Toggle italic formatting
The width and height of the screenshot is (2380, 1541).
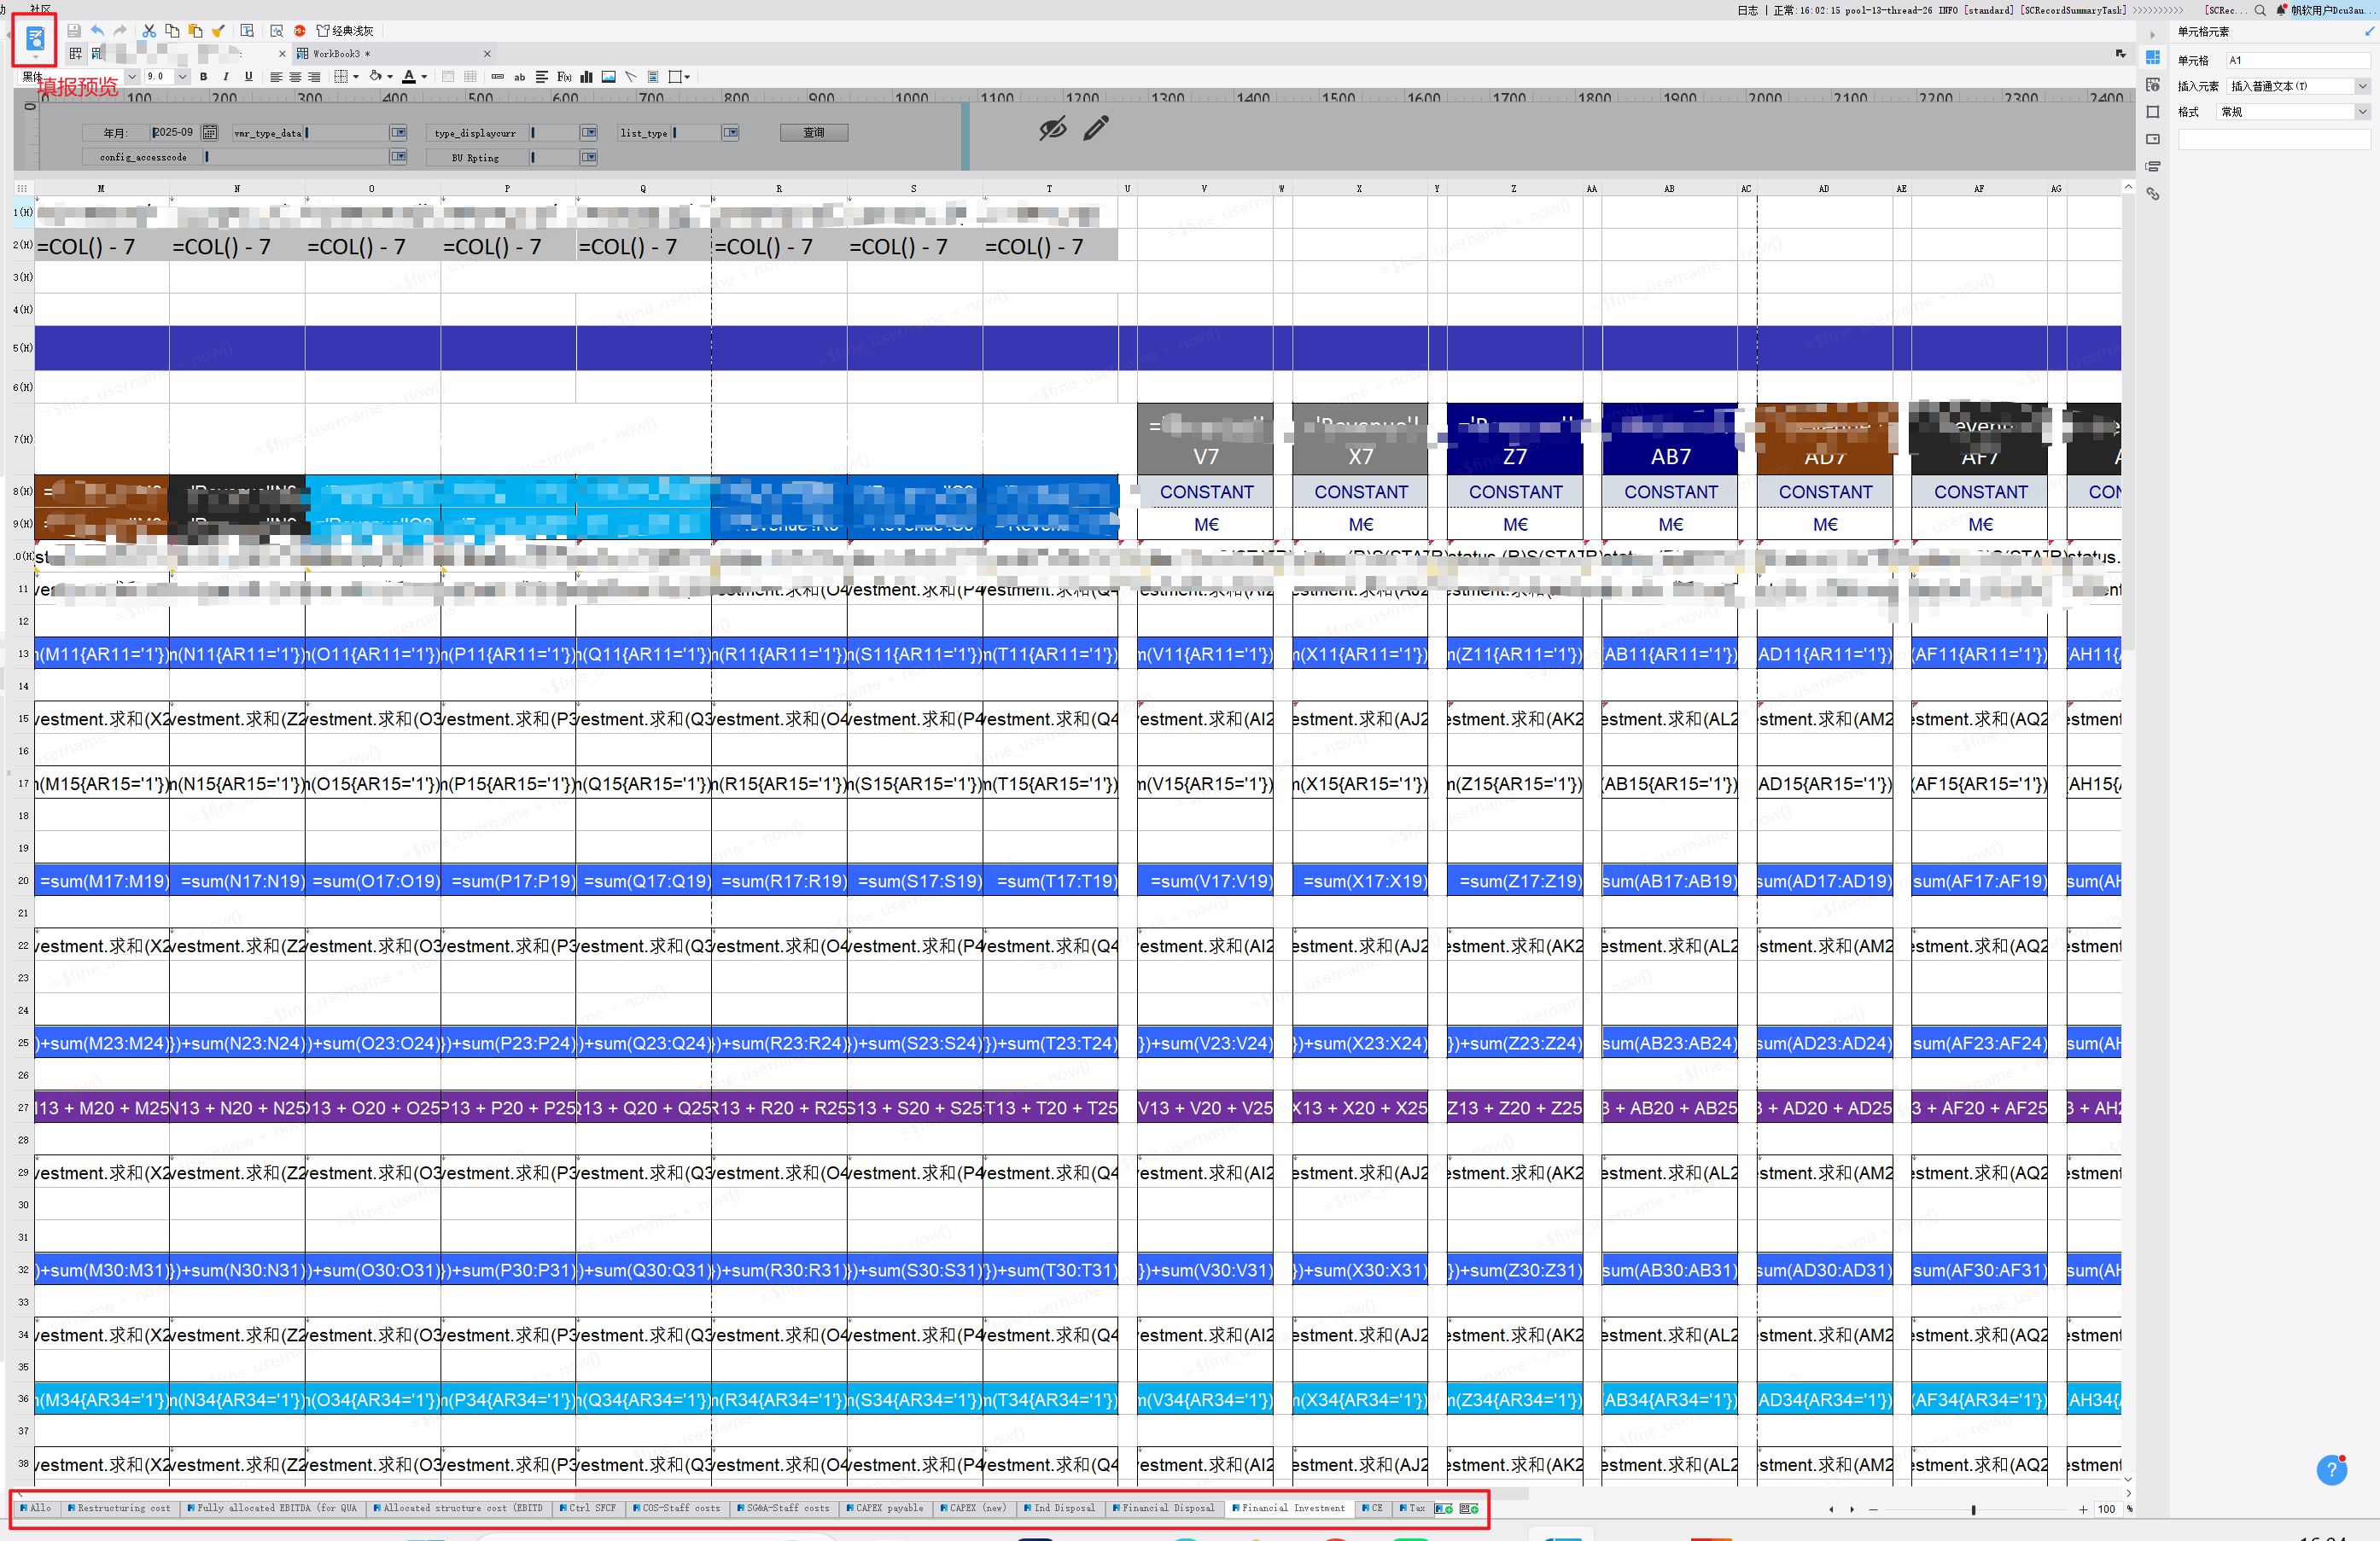tap(226, 77)
